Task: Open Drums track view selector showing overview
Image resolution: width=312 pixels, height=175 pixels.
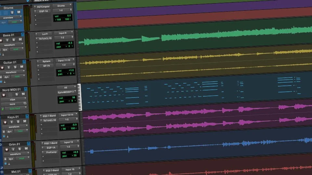Action: click(x=11, y=17)
